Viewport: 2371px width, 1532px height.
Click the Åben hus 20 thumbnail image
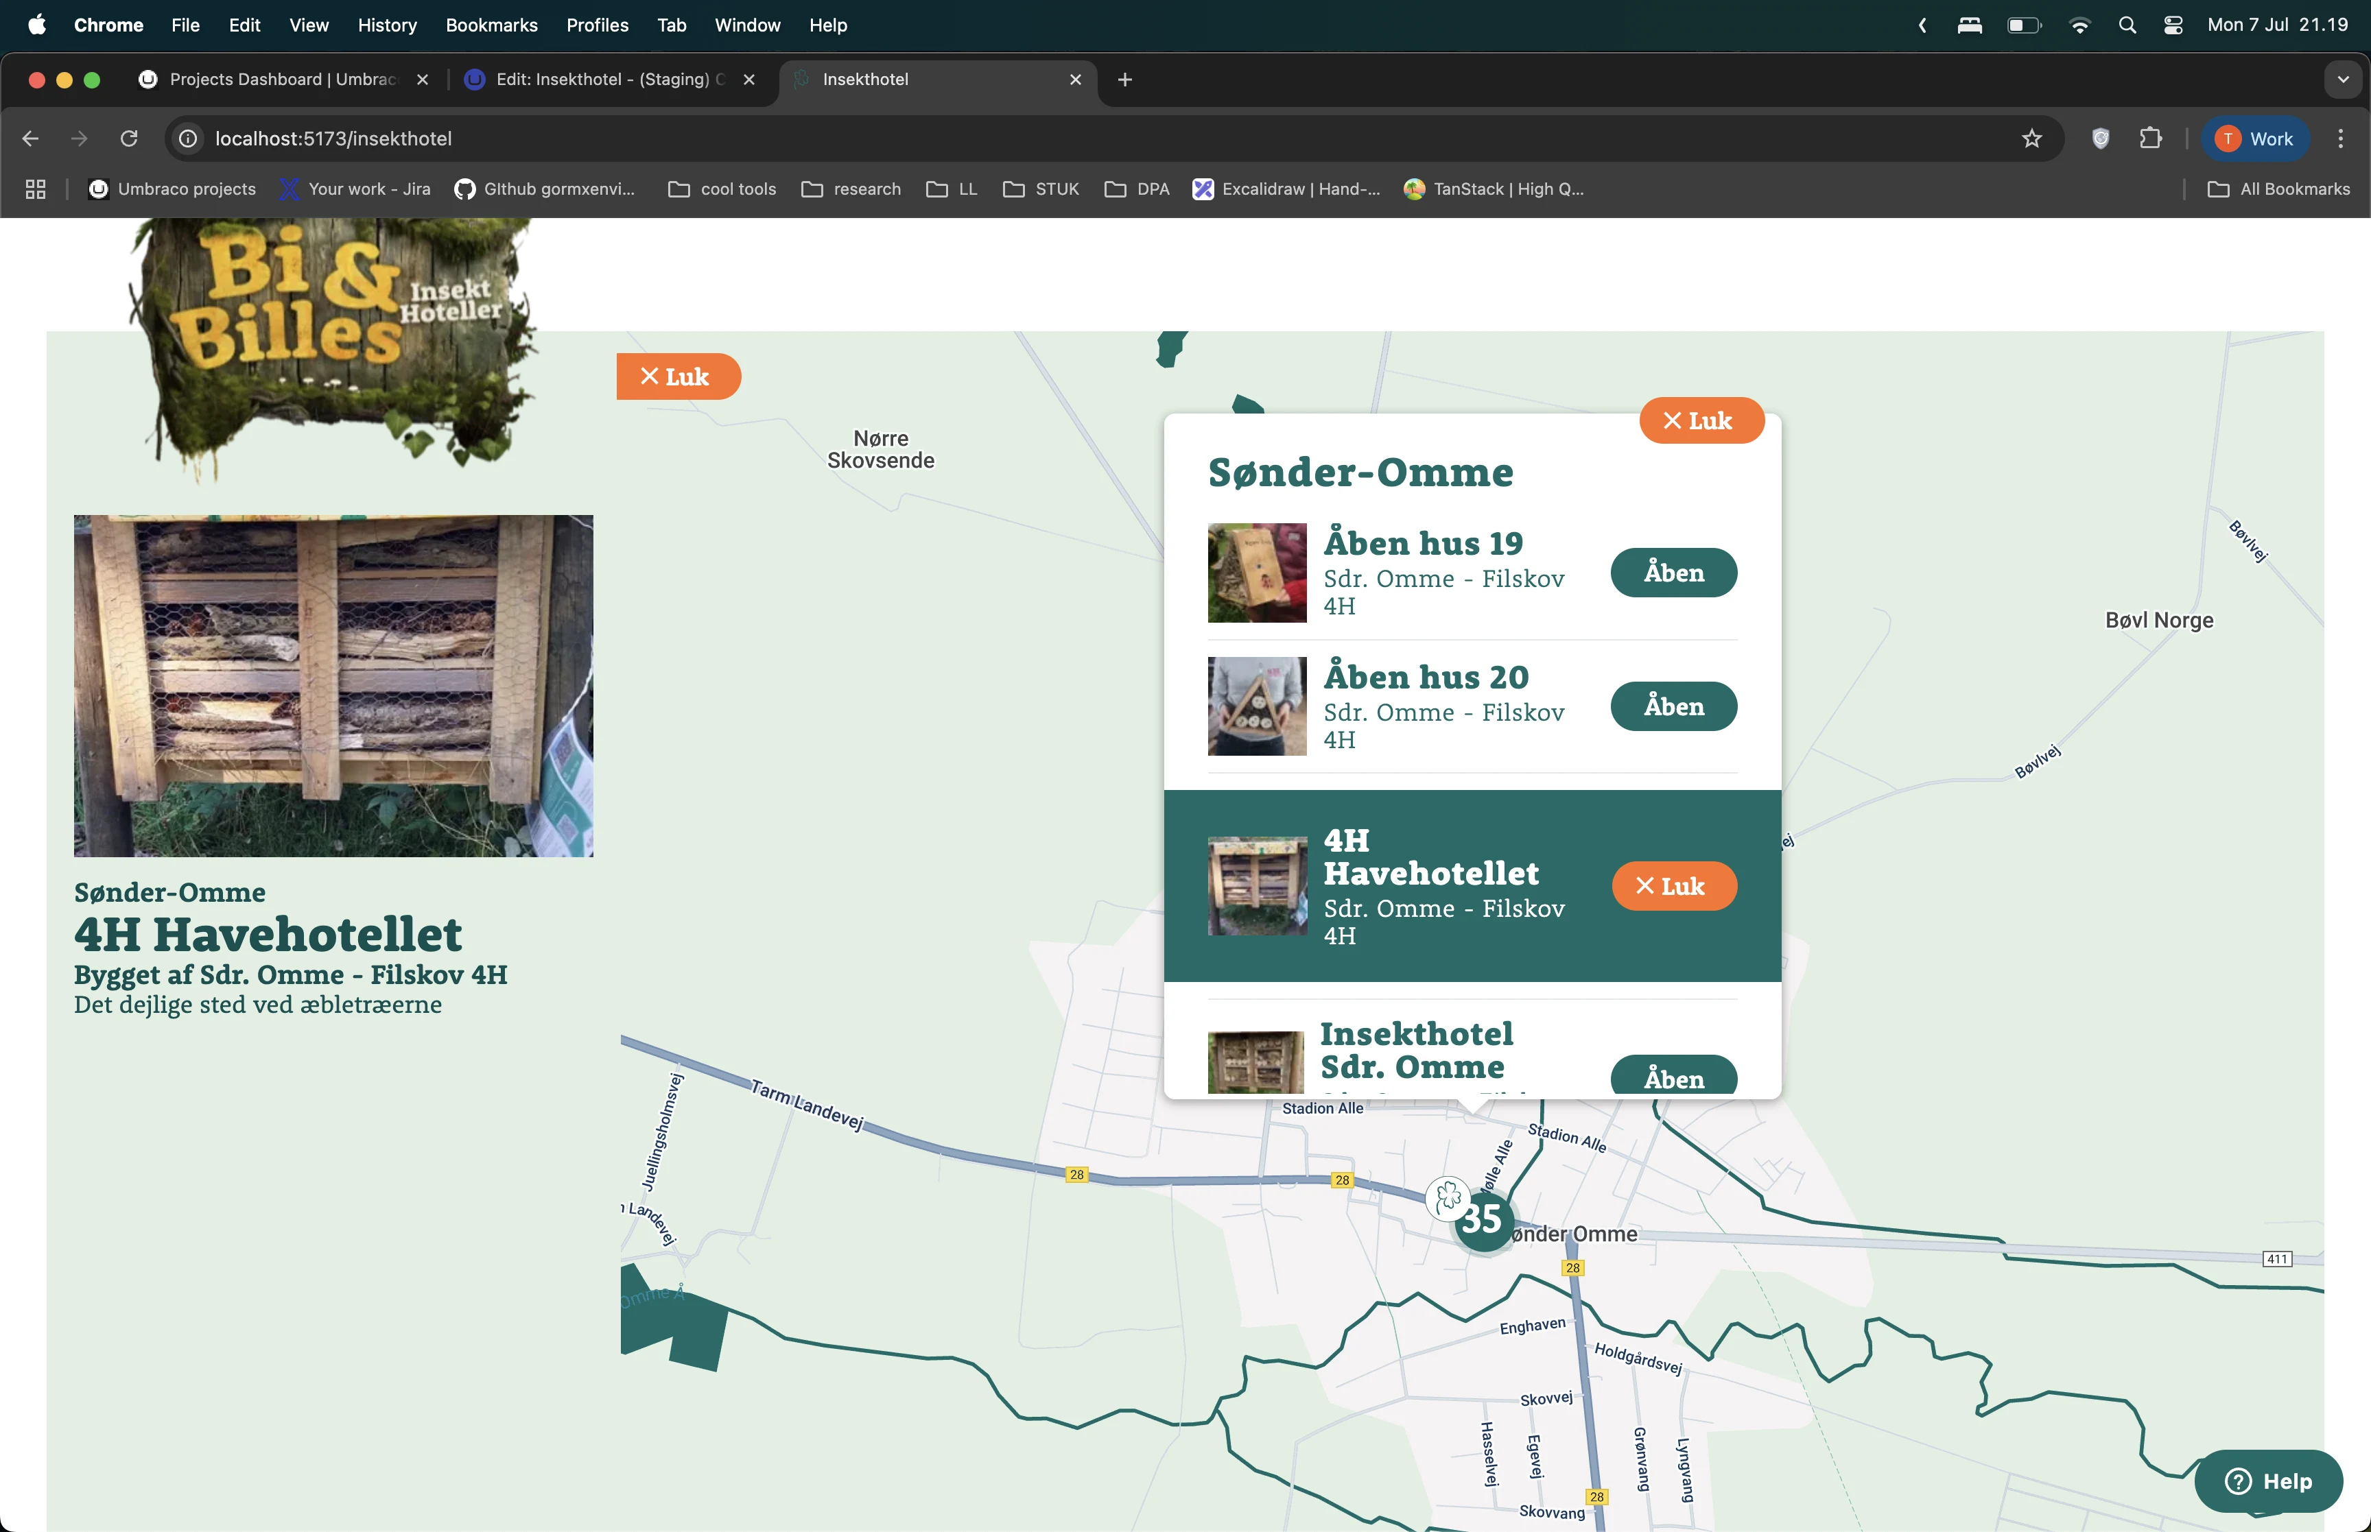1257,706
